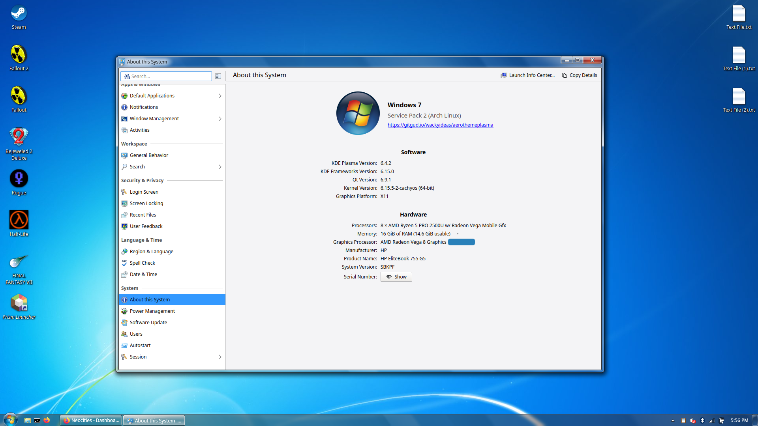Open the muted volume tray icon
This screenshot has width=758, height=426.
692,420
